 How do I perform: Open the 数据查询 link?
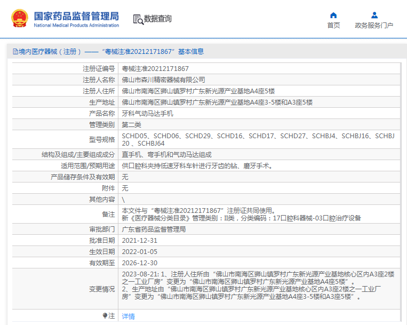coord(157,19)
